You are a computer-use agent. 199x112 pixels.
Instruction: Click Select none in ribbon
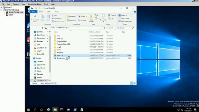coord(124,18)
